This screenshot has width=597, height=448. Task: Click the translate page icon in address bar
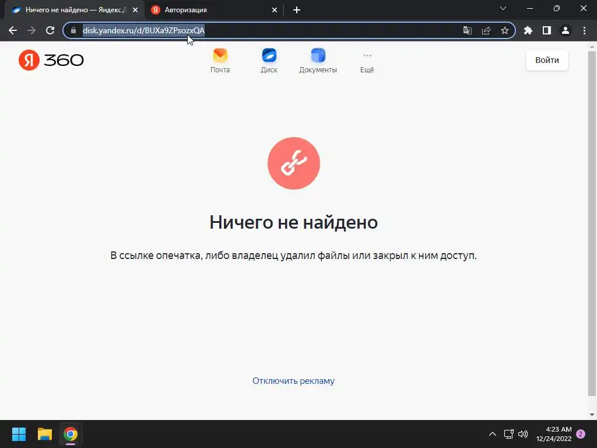467,30
